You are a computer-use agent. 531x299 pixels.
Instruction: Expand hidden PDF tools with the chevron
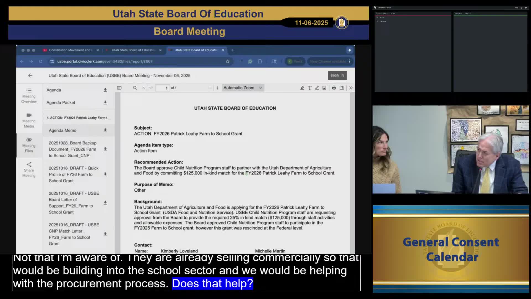(350, 88)
